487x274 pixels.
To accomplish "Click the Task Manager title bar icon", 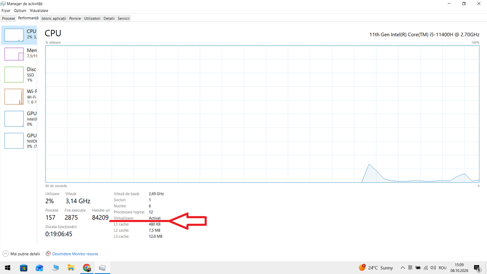I will point(3,4).
